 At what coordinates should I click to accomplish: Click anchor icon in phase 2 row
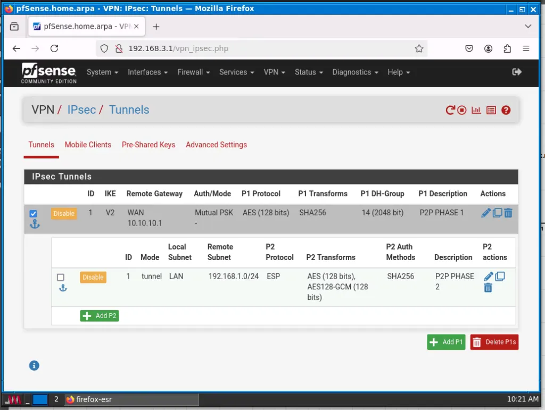tap(63, 288)
